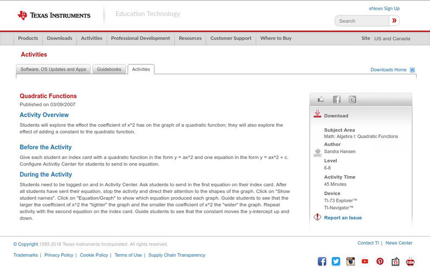This screenshot has width=430, height=268.
Task: Click the 6-8 level value
Action: (327, 168)
